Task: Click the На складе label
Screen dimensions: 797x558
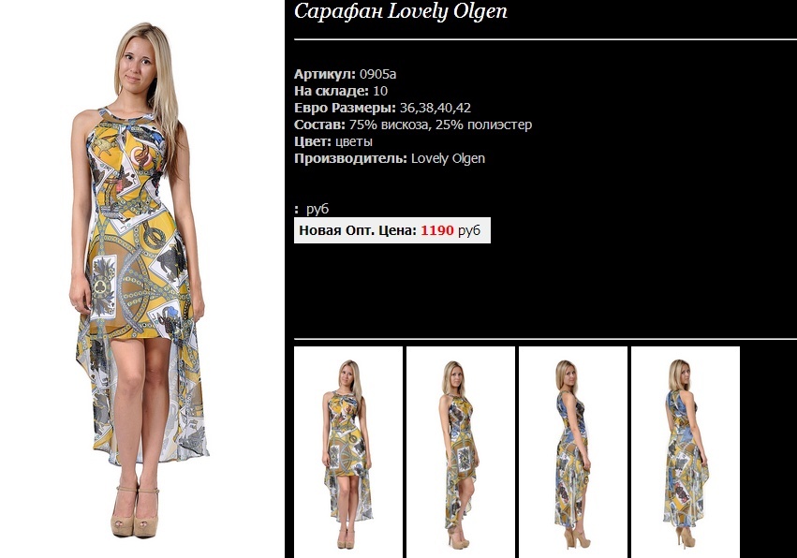Action: [332, 91]
